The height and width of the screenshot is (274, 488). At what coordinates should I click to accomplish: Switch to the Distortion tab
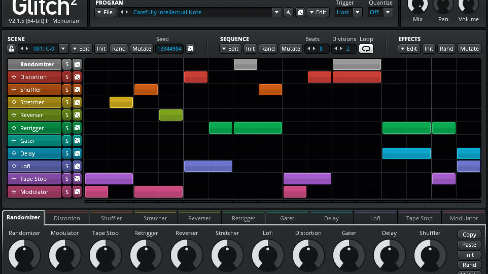(67, 218)
